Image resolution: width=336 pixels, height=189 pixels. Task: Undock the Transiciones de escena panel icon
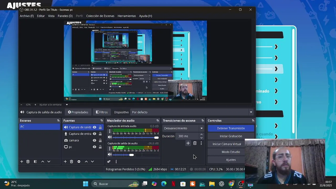(203, 121)
